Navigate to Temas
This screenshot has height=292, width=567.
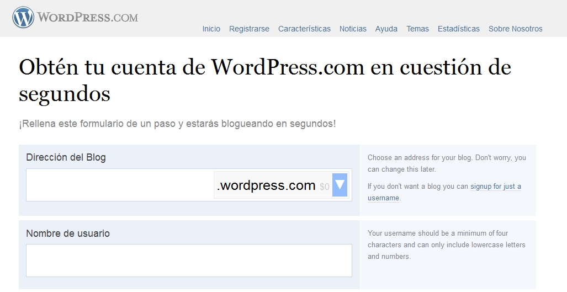pos(417,29)
